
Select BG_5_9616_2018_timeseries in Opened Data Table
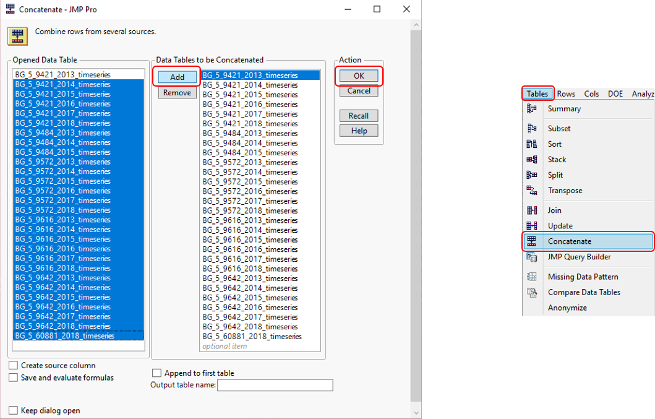(79, 268)
